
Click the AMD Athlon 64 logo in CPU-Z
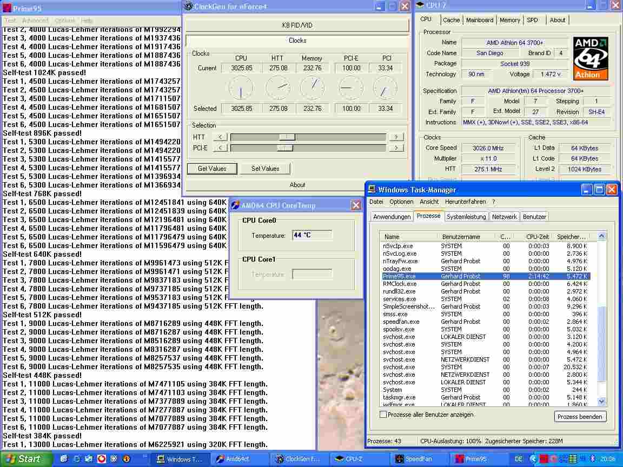(x=591, y=58)
